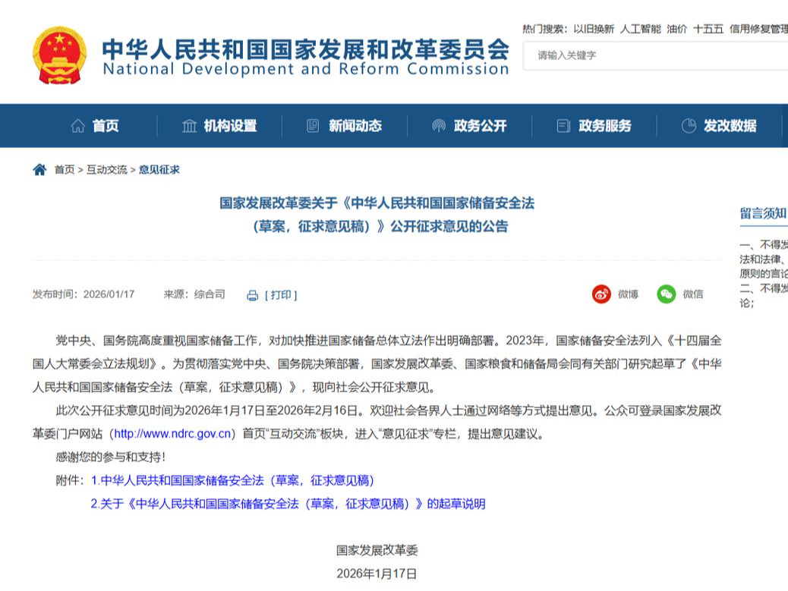The width and height of the screenshot is (788, 591).
Task: Click the microphone icon beside 政务公开
Action: (438, 126)
